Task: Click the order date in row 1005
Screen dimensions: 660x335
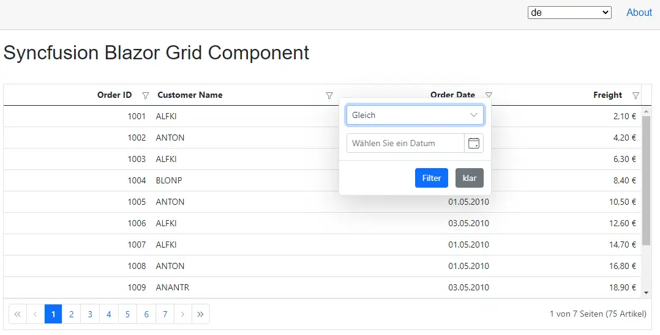Action: [468, 202]
